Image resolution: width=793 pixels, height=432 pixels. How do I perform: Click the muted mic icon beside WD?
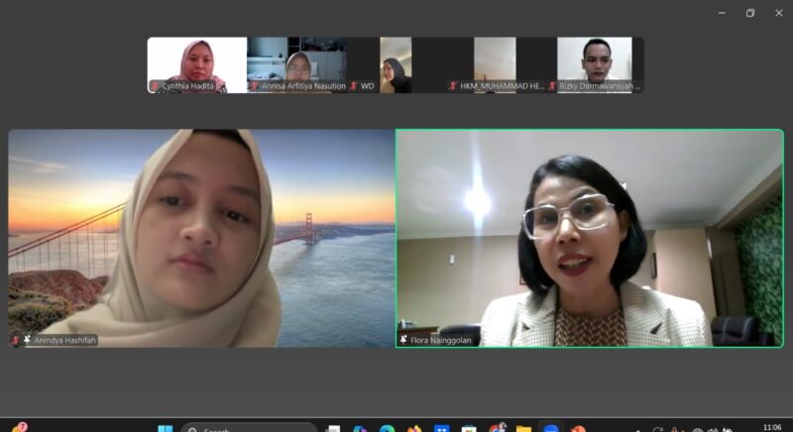(x=353, y=86)
